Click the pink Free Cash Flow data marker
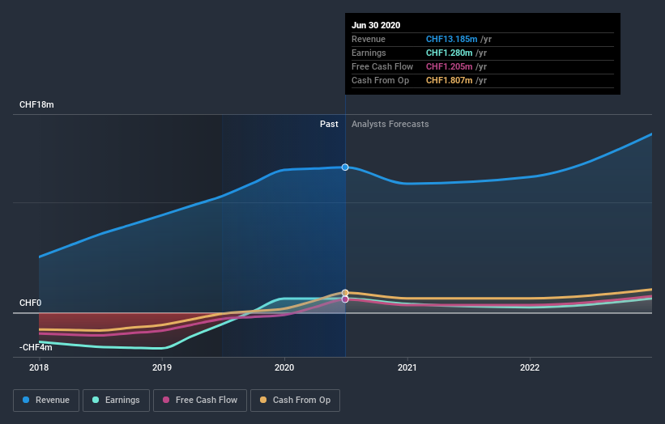 [345, 299]
